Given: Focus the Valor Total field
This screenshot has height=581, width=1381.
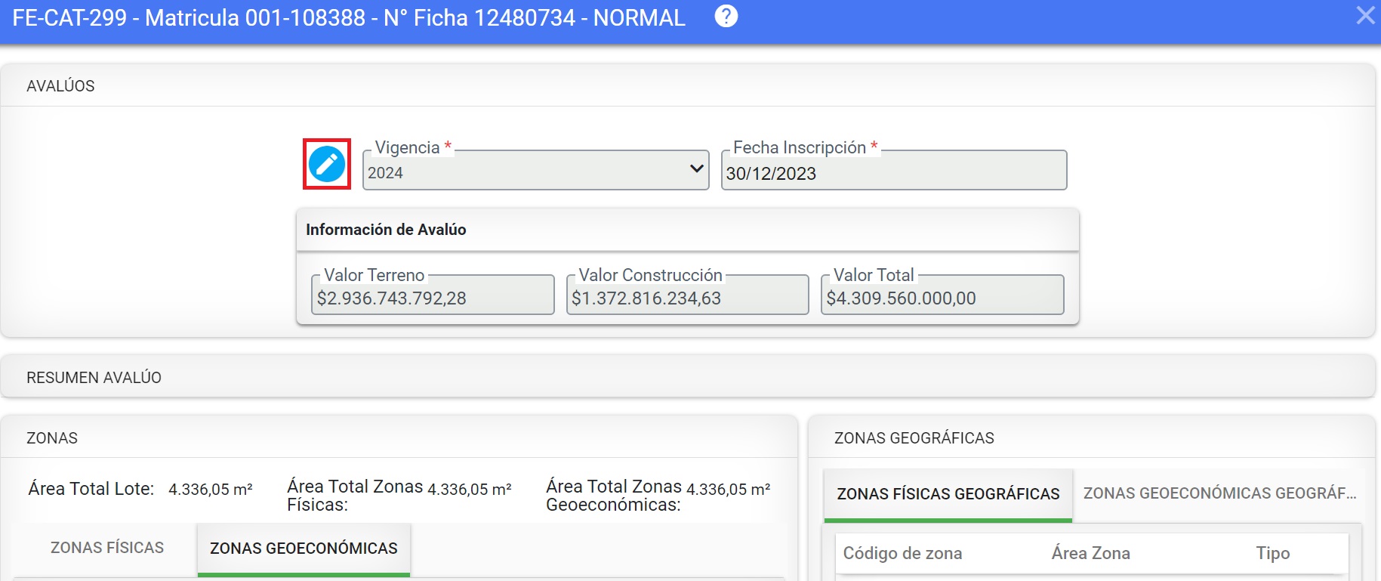Looking at the screenshot, I should tap(942, 298).
